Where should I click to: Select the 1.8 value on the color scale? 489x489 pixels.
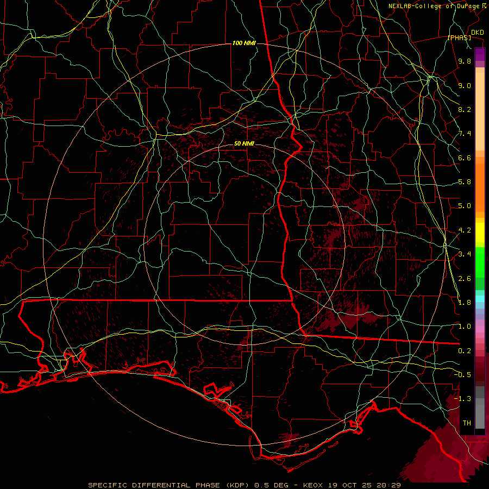pos(465,303)
